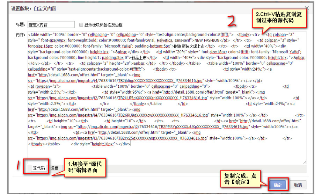This screenshot has width=336, height=195.
Task: Click the 取消 button
Action: [298, 185]
